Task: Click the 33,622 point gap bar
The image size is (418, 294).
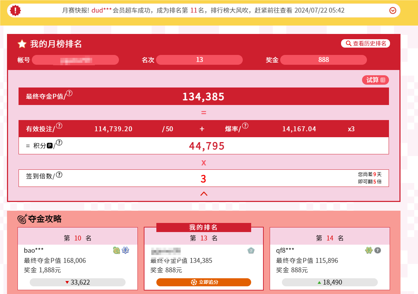Action: (77, 282)
